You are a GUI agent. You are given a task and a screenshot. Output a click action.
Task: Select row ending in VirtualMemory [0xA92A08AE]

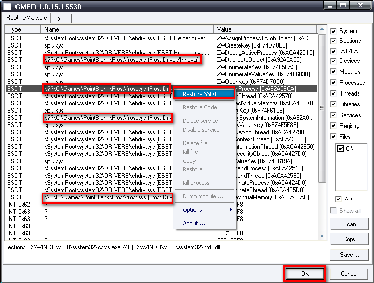tap(161, 197)
